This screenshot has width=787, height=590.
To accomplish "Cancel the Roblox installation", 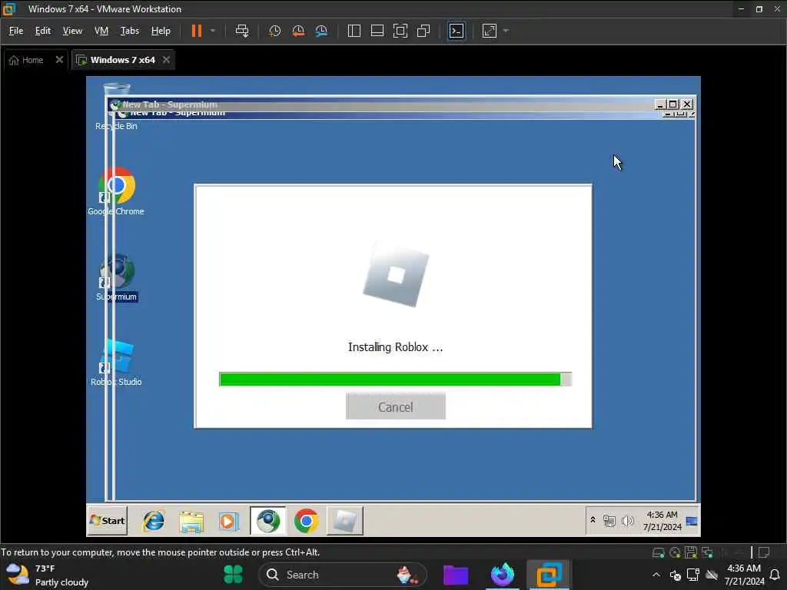I will point(396,407).
